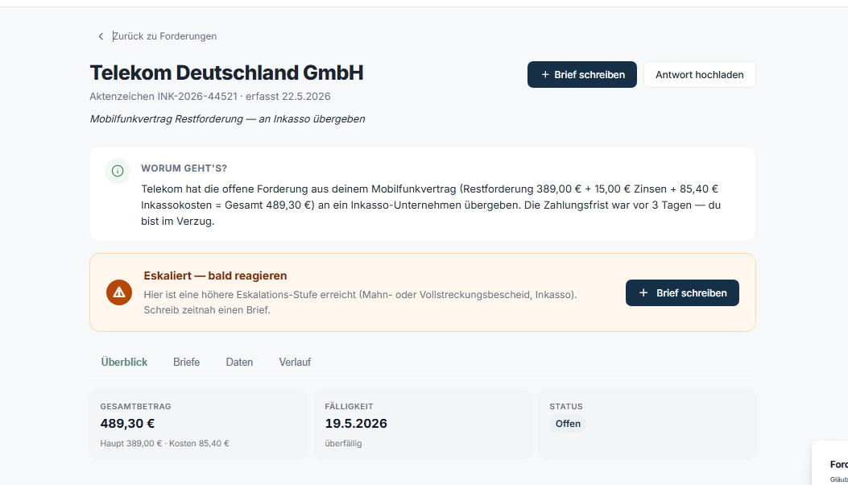This screenshot has width=848, height=485.
Task: Click the orange warning triangle icon
Action: click(x=119, y=292)
